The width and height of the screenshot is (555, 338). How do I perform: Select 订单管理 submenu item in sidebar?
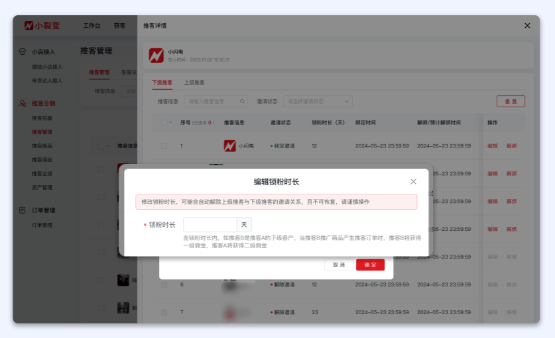pos(42,225)
